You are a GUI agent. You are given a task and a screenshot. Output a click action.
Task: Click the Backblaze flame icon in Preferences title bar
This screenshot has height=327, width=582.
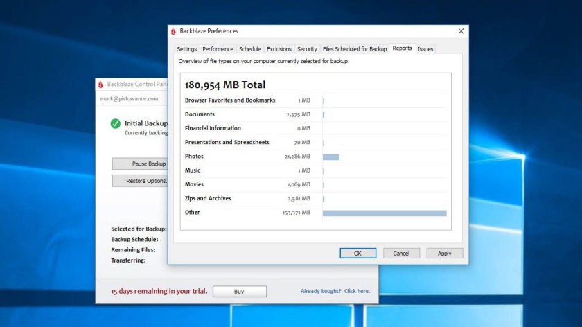pyautogui.click(x=173, y=31)
